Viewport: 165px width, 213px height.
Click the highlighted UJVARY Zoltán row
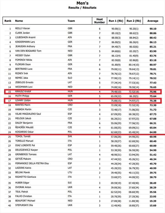83,101
